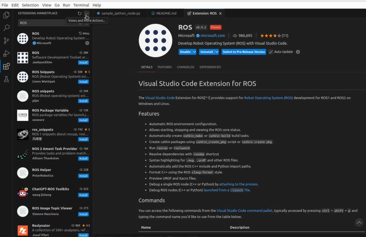Click the large ROS extension logo
366x237 pixels.
pyautogui.click(x=155, y=40)
